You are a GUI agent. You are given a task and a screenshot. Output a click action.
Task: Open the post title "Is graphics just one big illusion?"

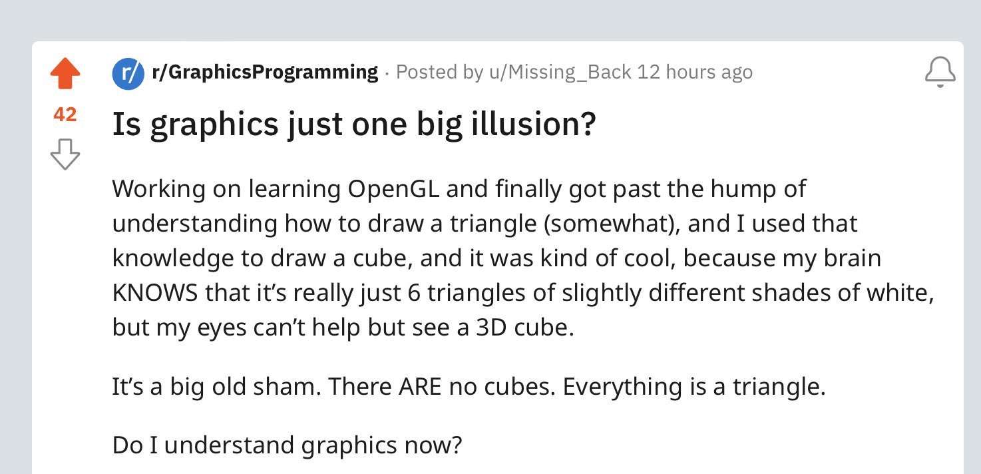(x=353, y=124)
